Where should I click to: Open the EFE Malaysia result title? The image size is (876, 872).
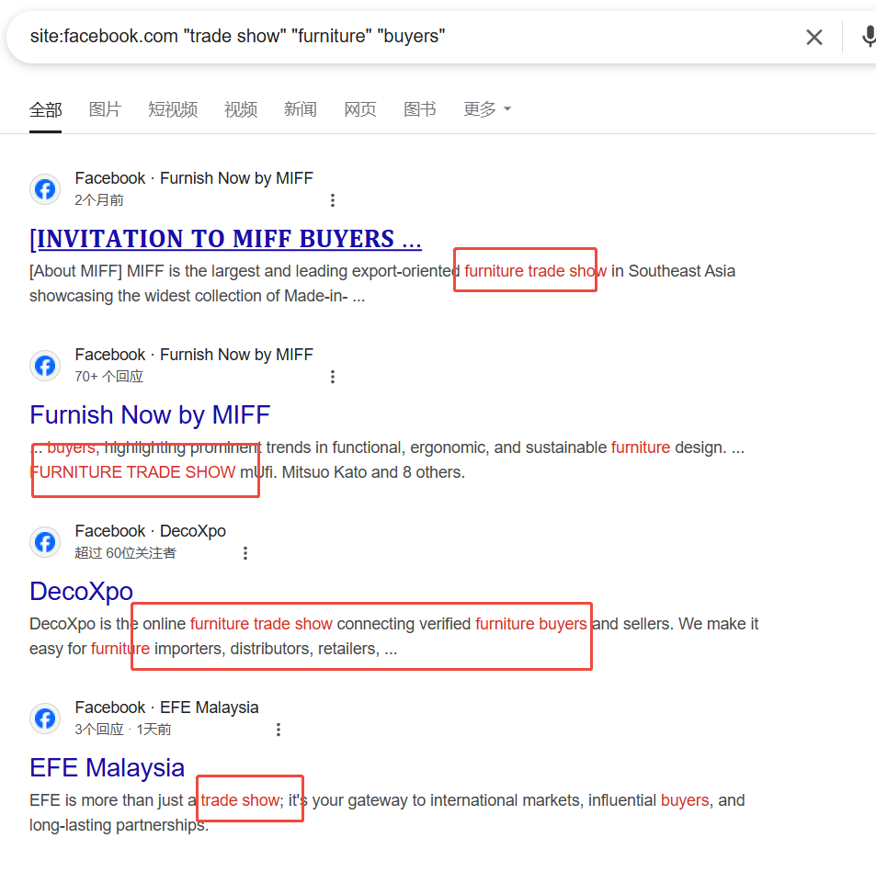tap(107, 768)
